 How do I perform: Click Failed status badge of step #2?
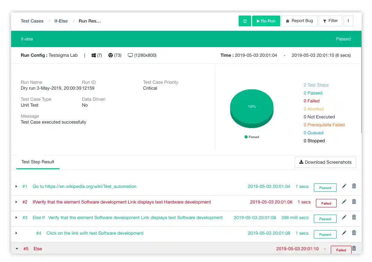(x=326, y=203)
